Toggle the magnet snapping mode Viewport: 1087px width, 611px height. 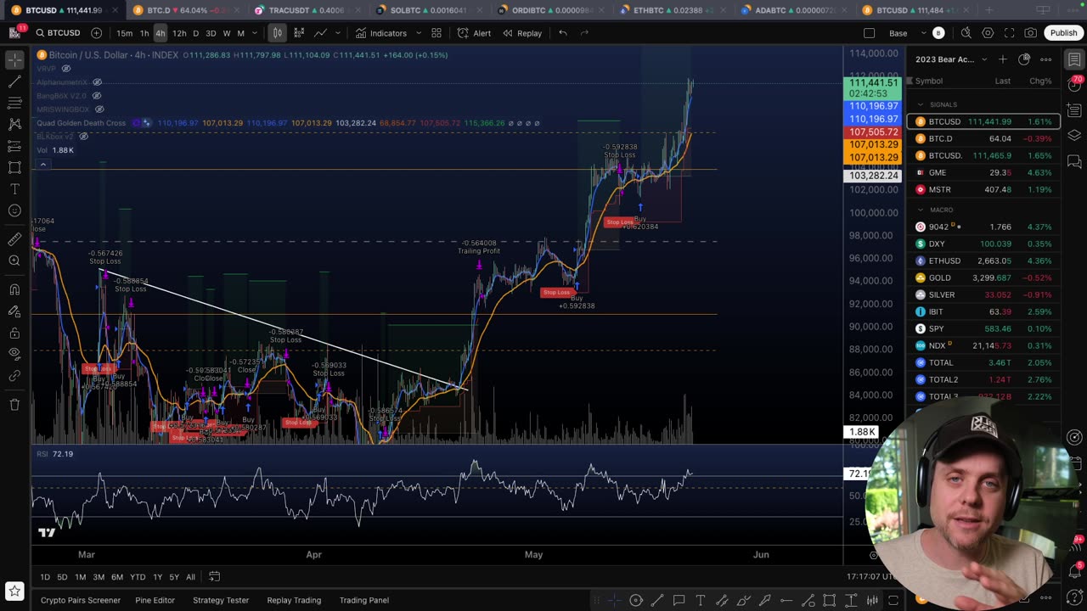click(14, 289)
